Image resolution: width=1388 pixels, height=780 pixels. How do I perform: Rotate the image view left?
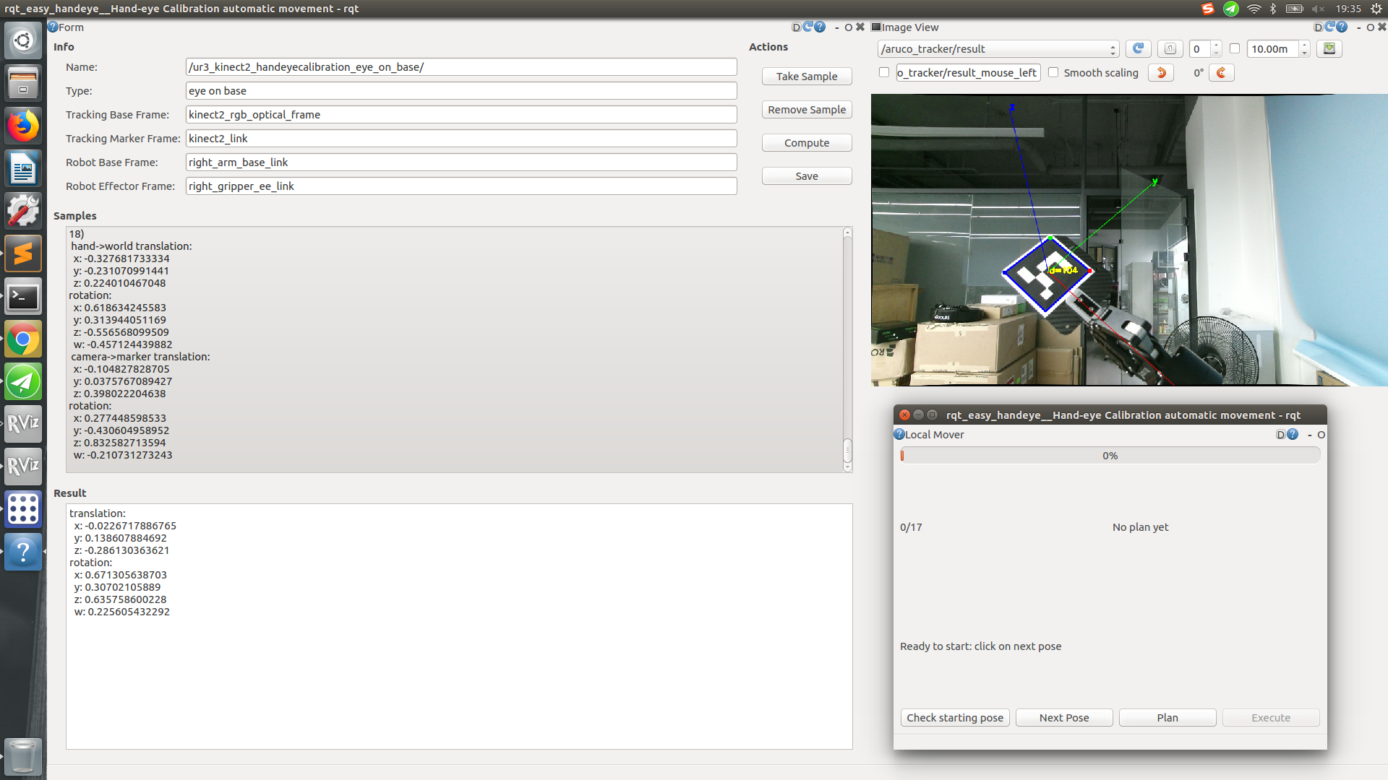1161,72
